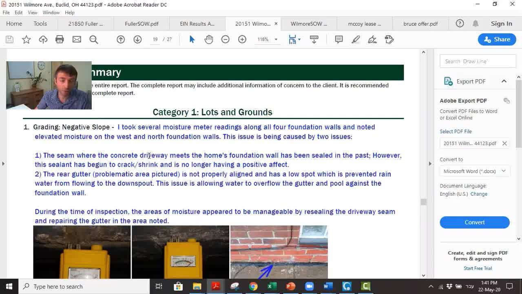Go to previous page arrow

121,40
